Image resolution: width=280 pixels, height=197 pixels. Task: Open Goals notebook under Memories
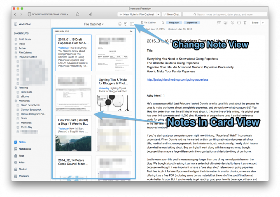click(x=22, y=118)
